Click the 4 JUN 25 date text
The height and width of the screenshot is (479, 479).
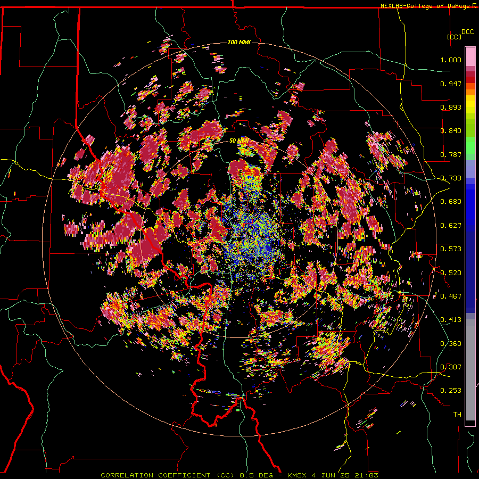331,475
